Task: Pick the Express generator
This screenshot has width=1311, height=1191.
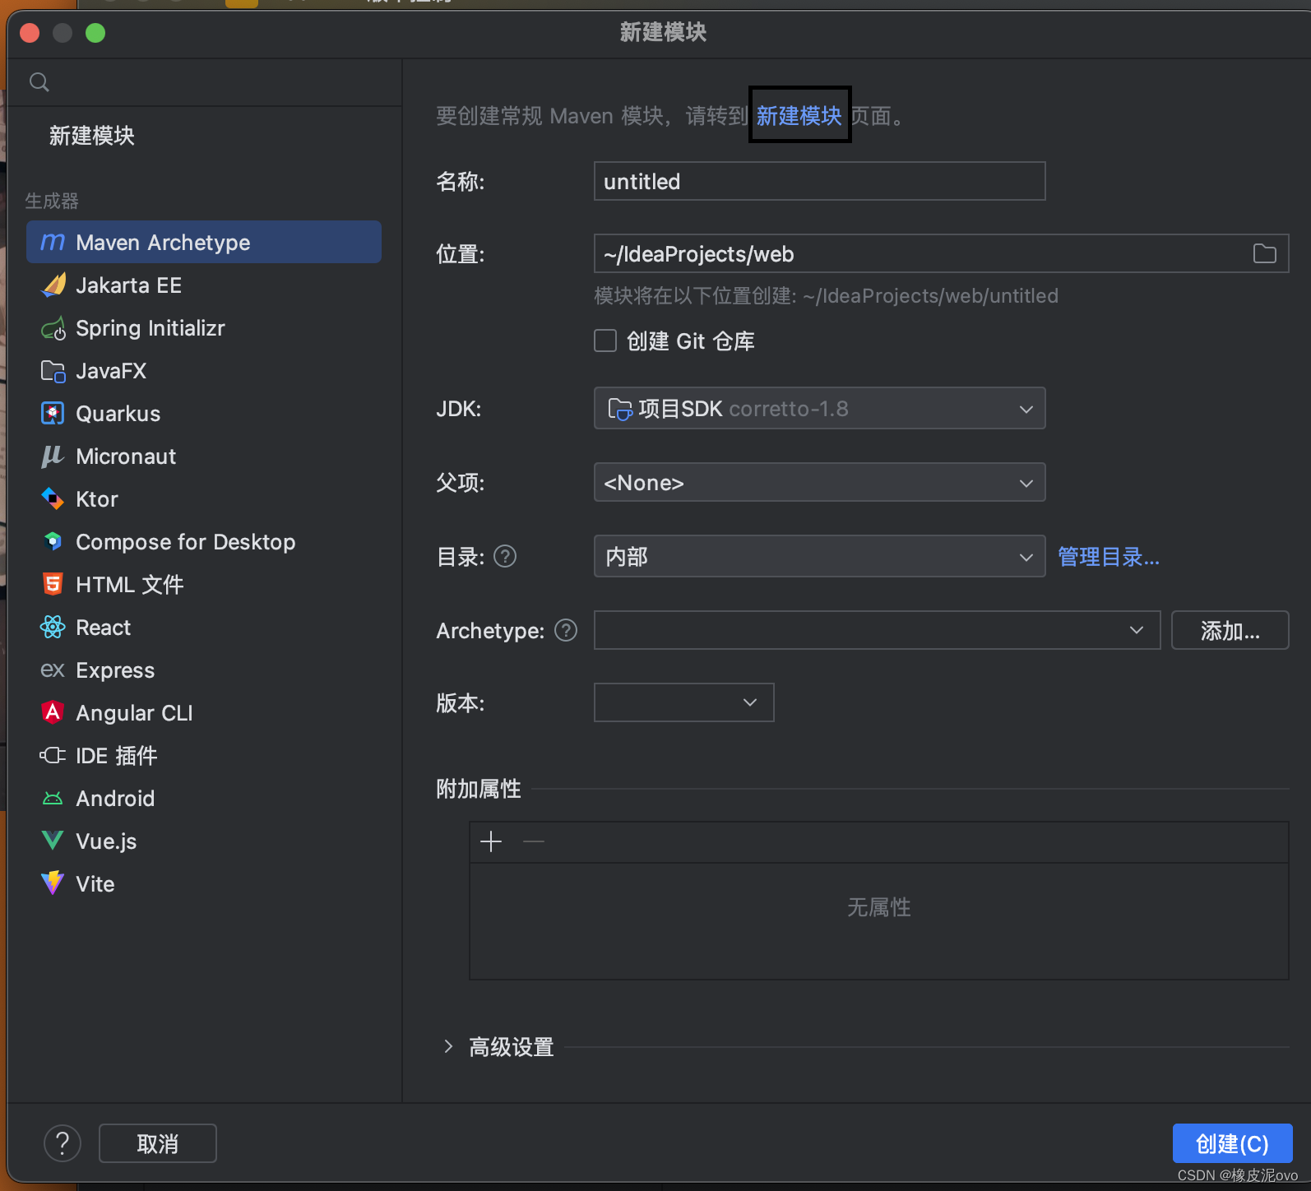Action: tap(203, 670)
